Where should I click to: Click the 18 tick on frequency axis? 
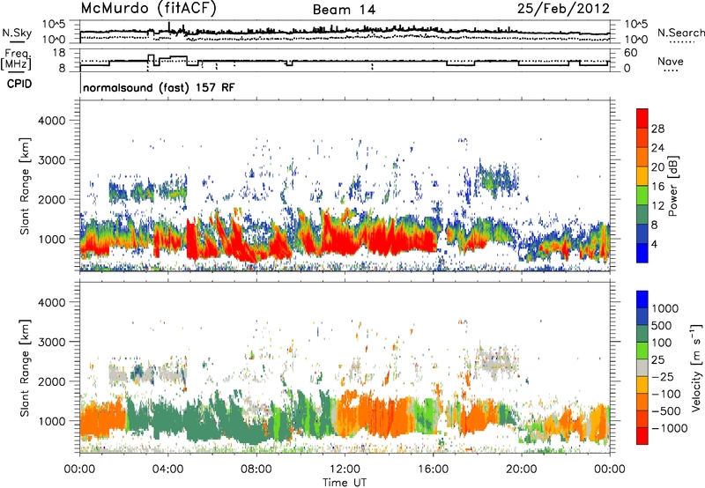tap(59, 53)
